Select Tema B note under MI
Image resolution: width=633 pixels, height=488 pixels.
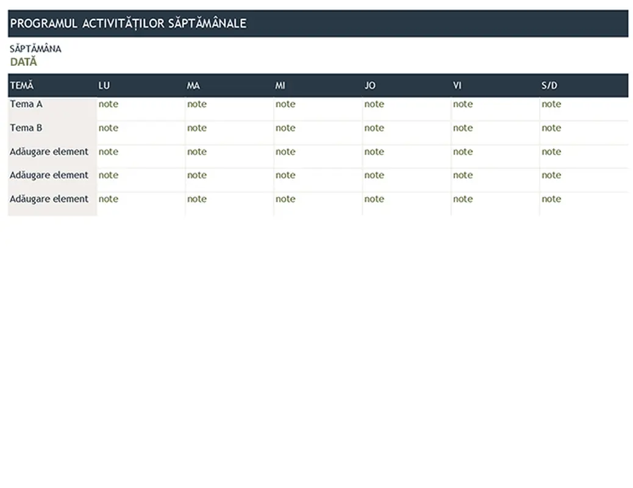pos(285,128)
